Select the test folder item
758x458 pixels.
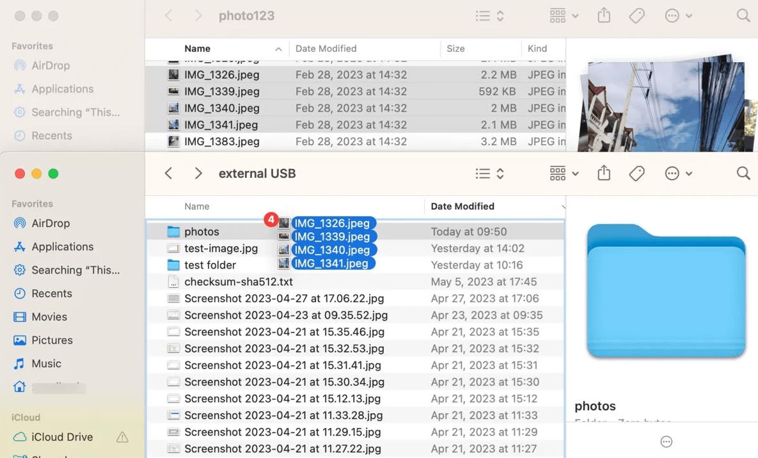point(210,265)
